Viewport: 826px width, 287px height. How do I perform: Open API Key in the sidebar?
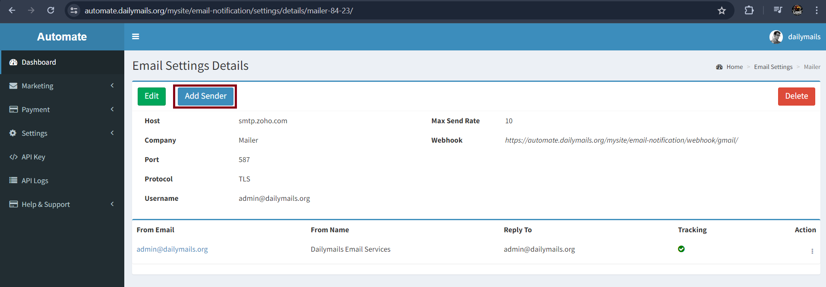click(x=33, y=157)
